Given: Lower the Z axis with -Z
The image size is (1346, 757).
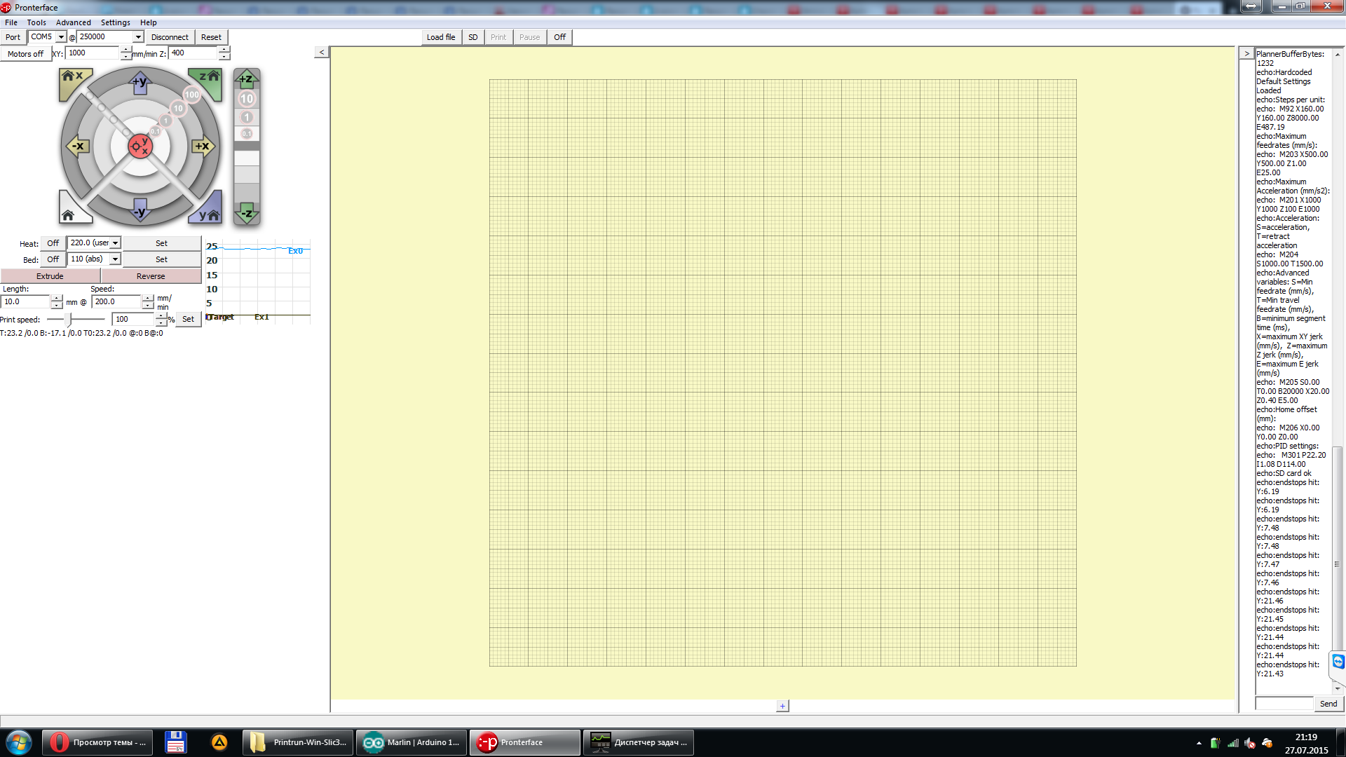Looking at the screenshot, I should [246, 213].
